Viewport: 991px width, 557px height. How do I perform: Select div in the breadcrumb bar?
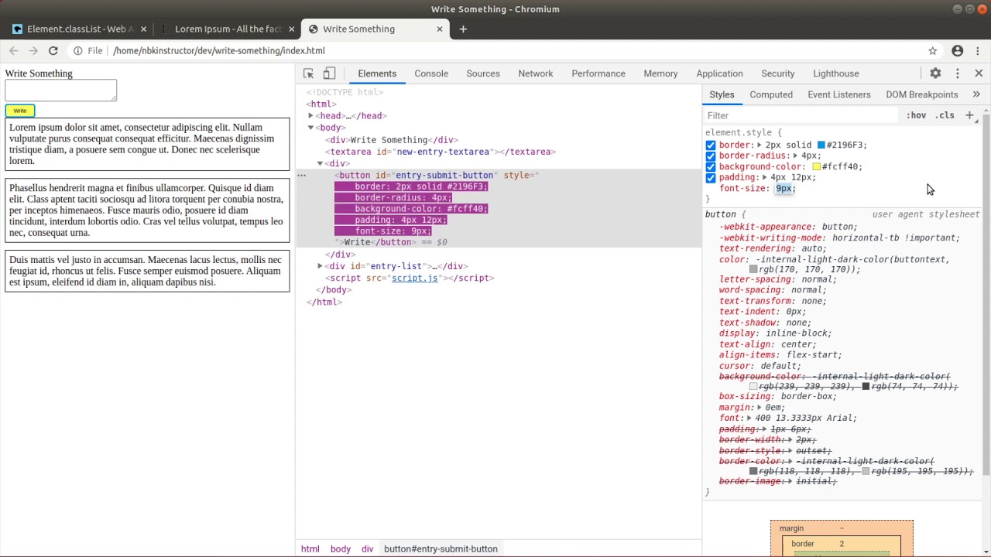click(x=368, y=548)
